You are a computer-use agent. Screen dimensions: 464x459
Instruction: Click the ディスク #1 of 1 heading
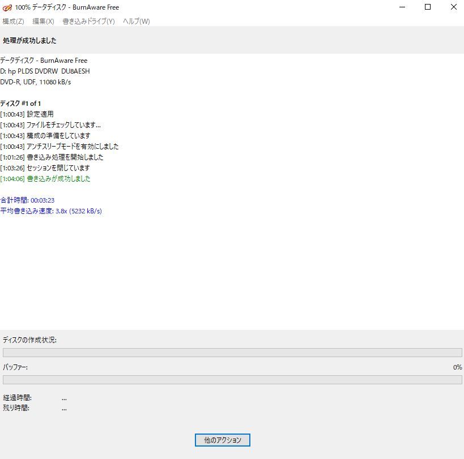pyautogui.click(x=20, y=104)
